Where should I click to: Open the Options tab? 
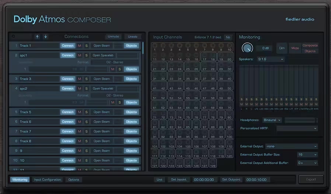tap(74, 180)
